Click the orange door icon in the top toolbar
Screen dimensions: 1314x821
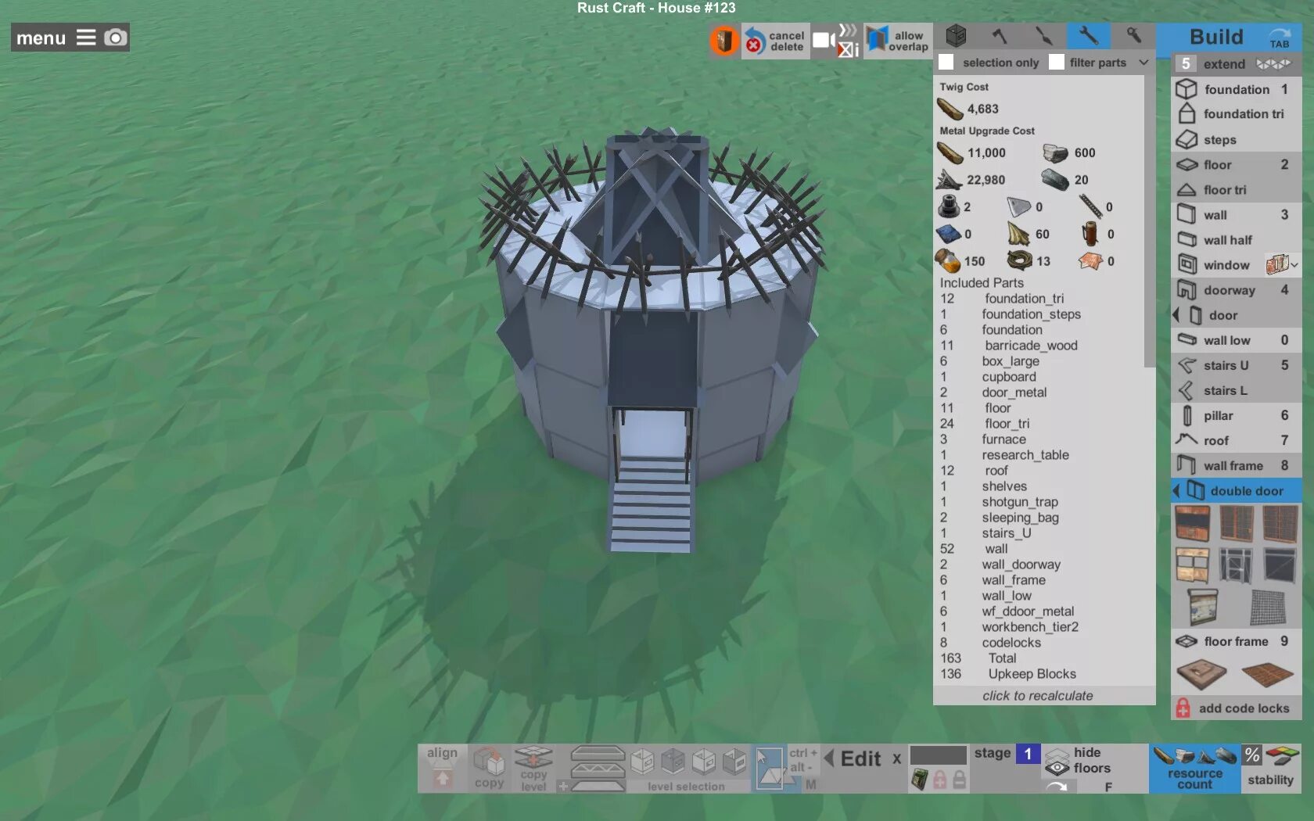(724, 40)
